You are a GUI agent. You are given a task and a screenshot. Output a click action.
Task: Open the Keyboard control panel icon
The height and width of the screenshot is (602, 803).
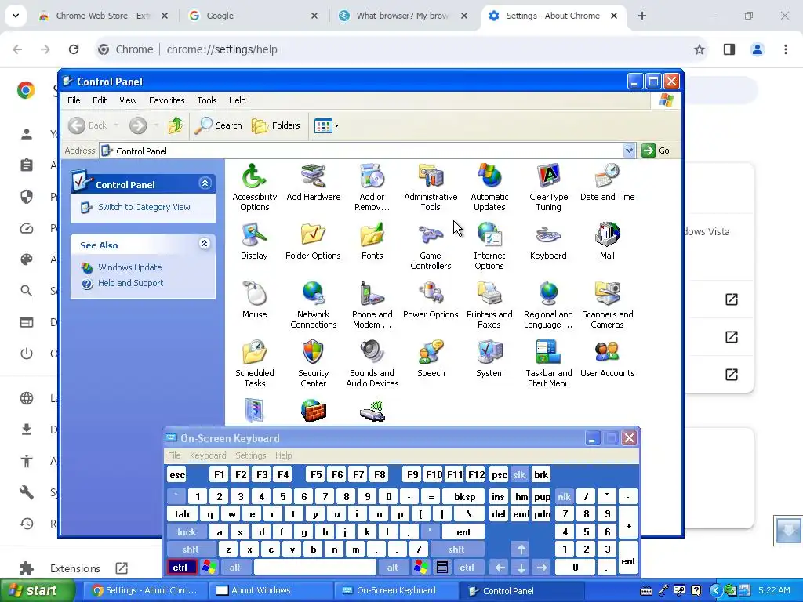548,241
